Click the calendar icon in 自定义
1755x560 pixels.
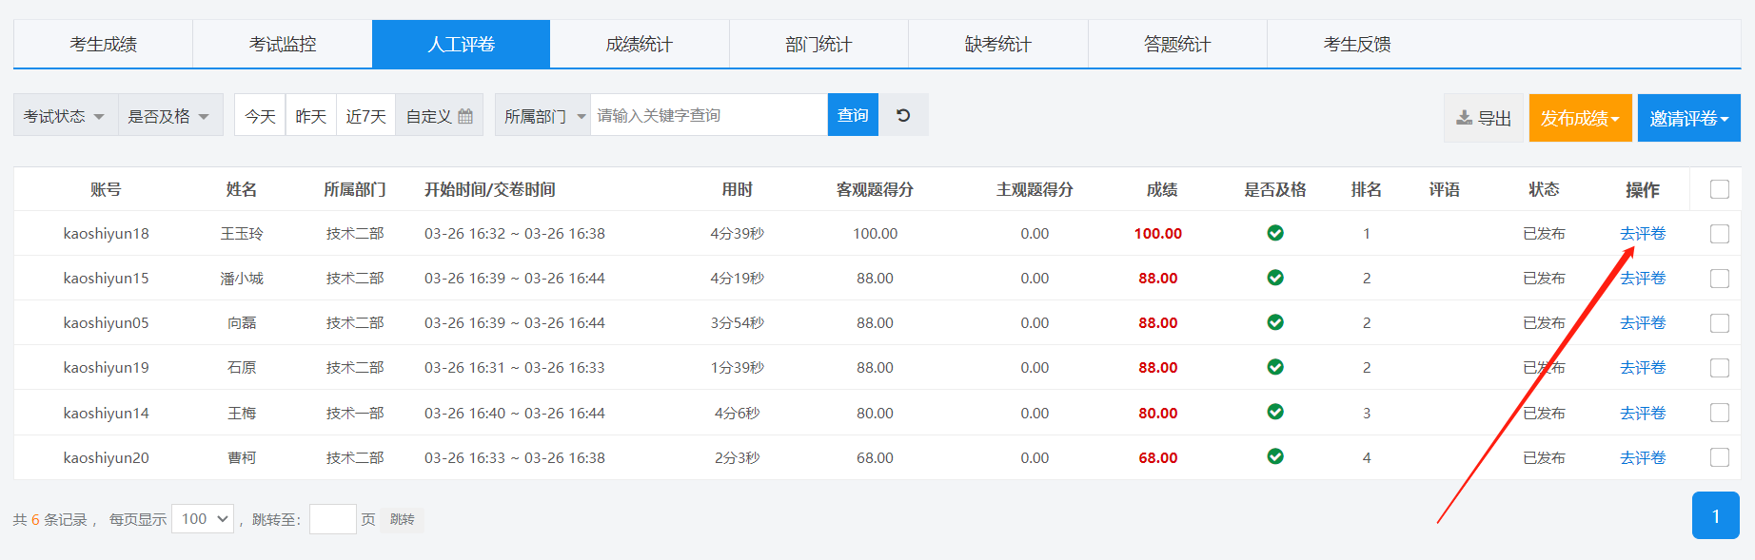[465, 116]
